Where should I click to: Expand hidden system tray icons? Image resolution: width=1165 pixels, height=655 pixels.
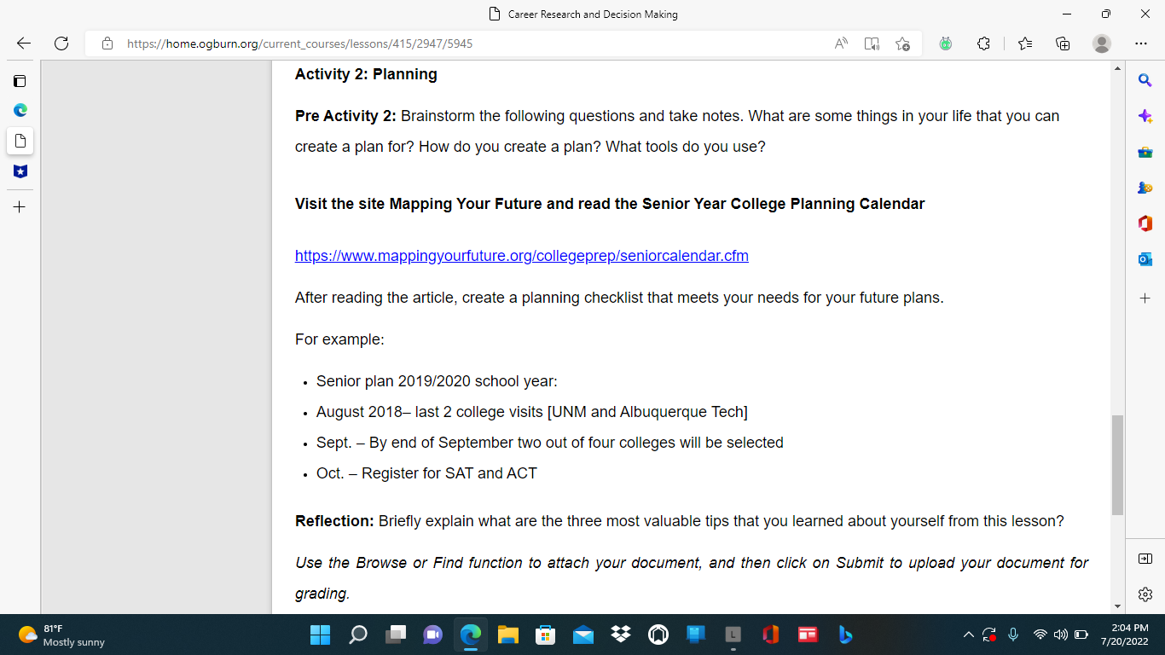tap(968, 635)
